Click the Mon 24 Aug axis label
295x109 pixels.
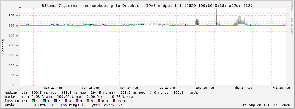point(129,88)
